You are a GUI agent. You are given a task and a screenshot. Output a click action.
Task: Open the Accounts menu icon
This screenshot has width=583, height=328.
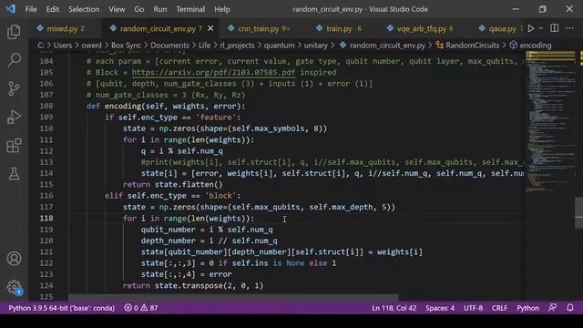pos(14,259)
